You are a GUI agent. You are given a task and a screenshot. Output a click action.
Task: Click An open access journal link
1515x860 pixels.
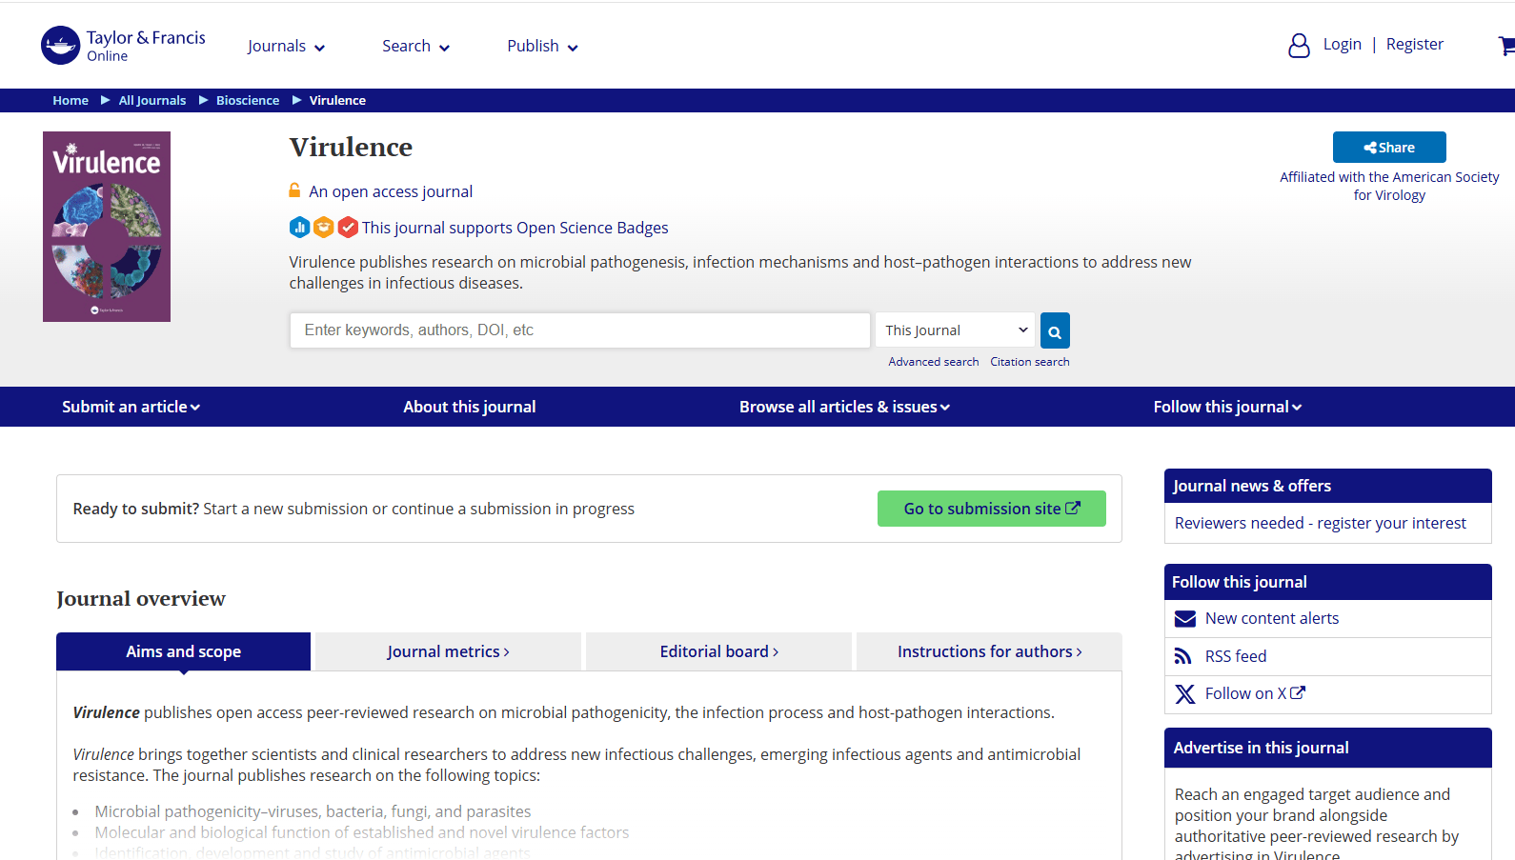[391, 191]
